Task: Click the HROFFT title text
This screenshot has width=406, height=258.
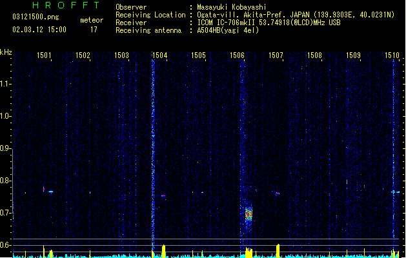Action: click(66, 5)
